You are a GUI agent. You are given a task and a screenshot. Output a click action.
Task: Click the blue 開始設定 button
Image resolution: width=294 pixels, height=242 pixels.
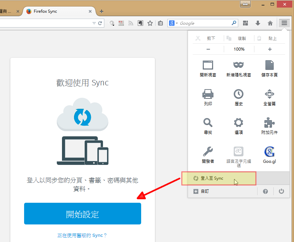click(83, 214)
